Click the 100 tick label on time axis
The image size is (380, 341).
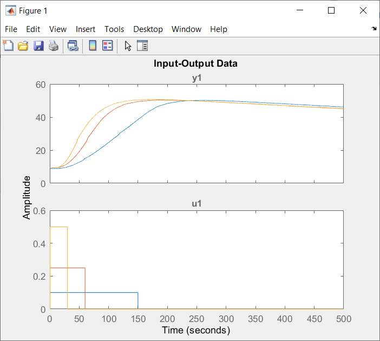pyautogui.click(x=109, y=319)
